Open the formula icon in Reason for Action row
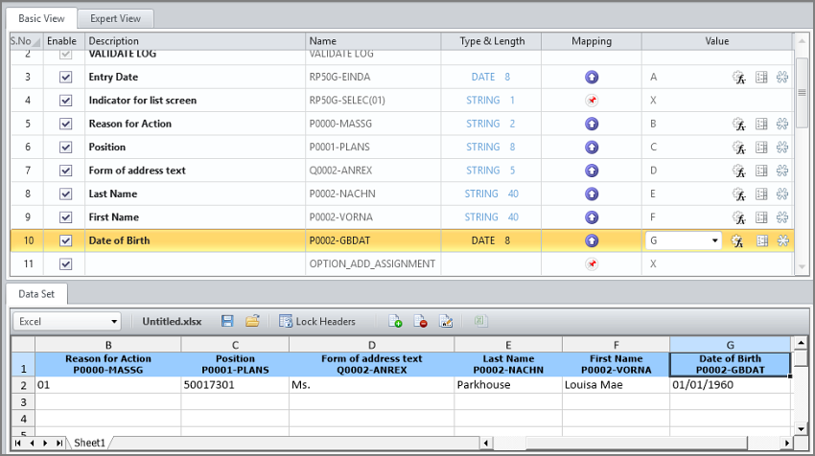815x456 pixels. [739, 125]
